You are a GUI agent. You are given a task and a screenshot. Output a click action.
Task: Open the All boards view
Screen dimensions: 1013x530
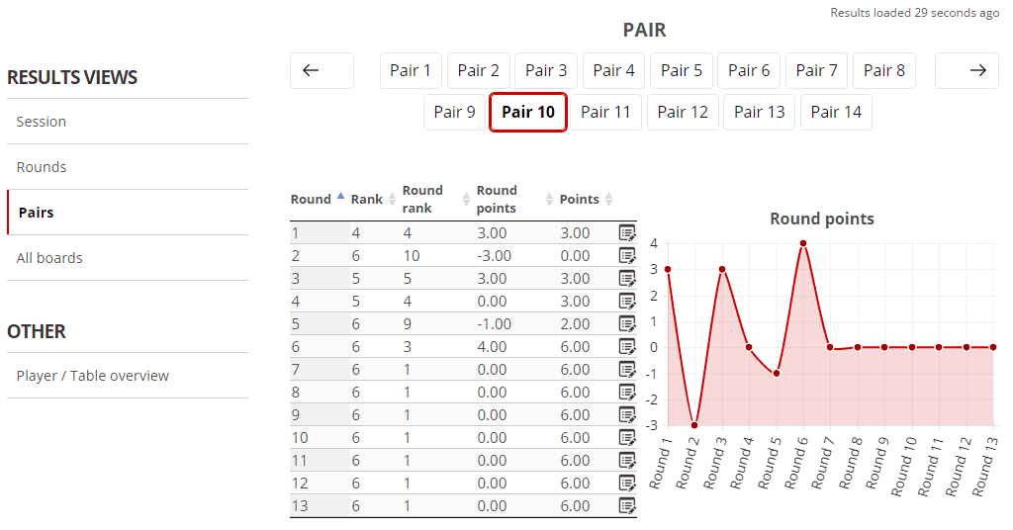pos(49,258)
